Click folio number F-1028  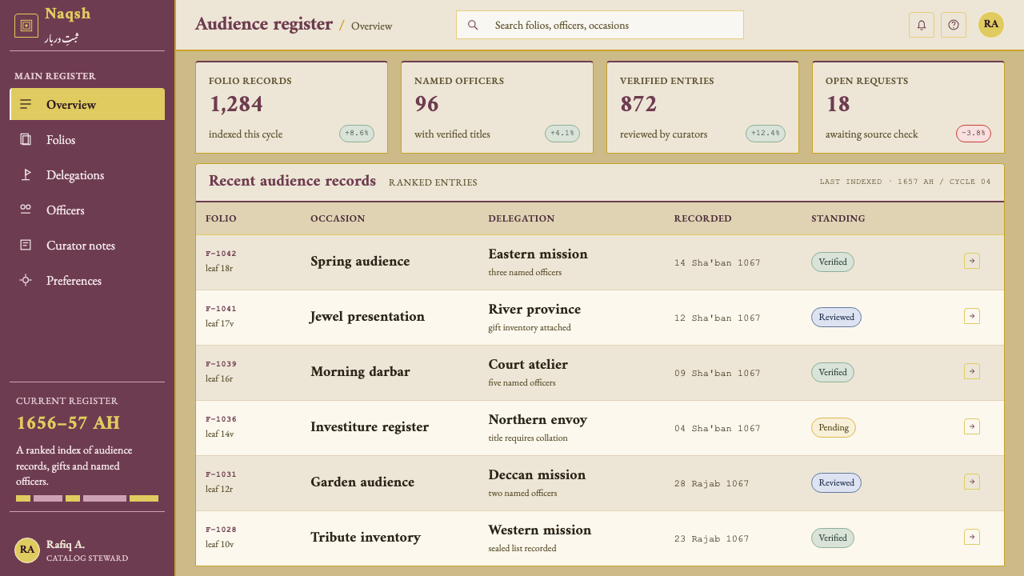pos(221,530)
